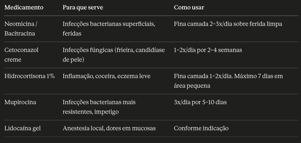Click the Para que serve column header
Screen dimensions: 301x143
tap(83, 7)
